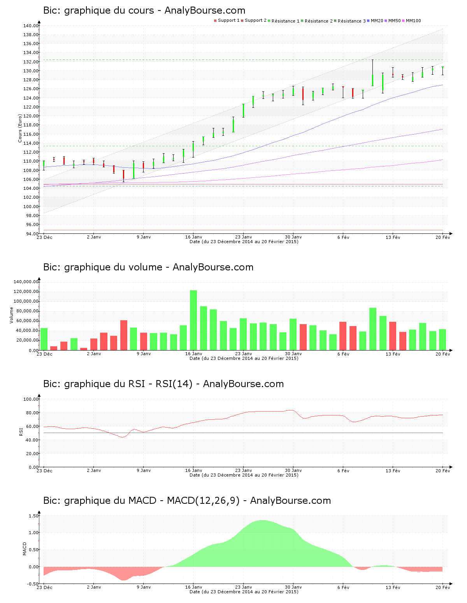This screenshot has width=467, height=603.
Task: Click the '16 Janv' date on the volume chart
Action: click(x=194, y=354)
